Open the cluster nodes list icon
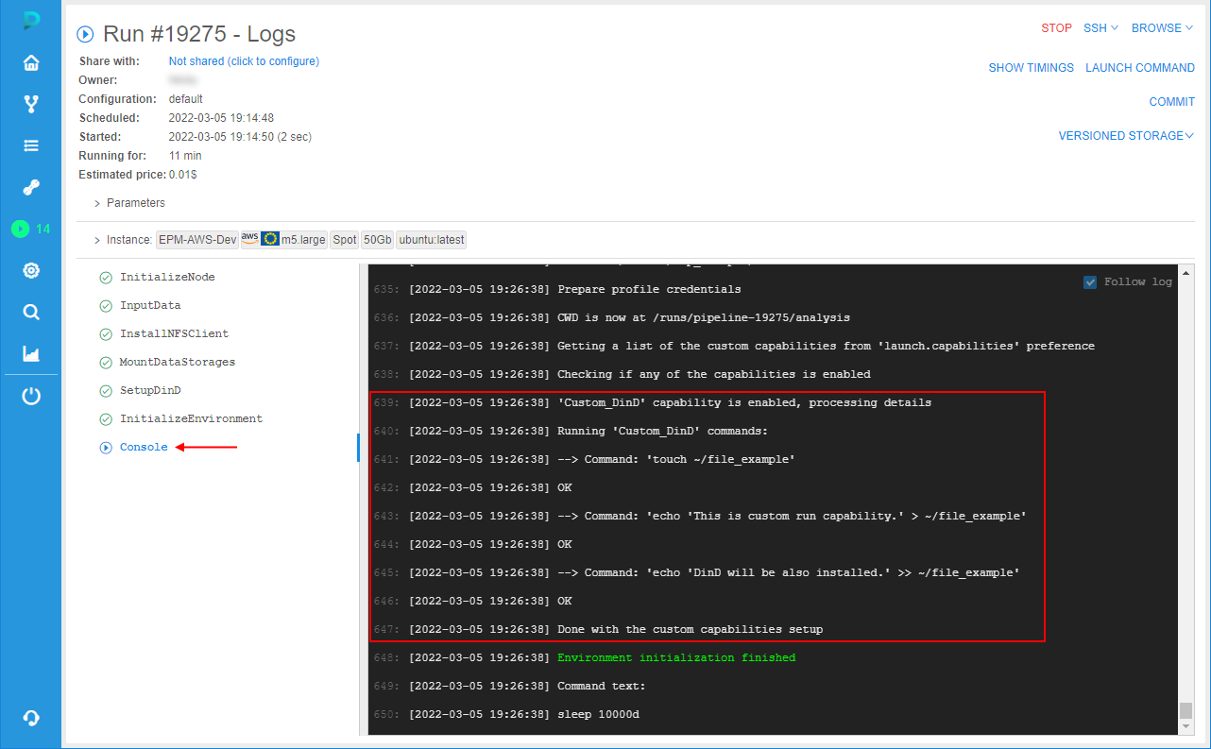Screen dimensions: 1211x749 click(x=31, y=145)
